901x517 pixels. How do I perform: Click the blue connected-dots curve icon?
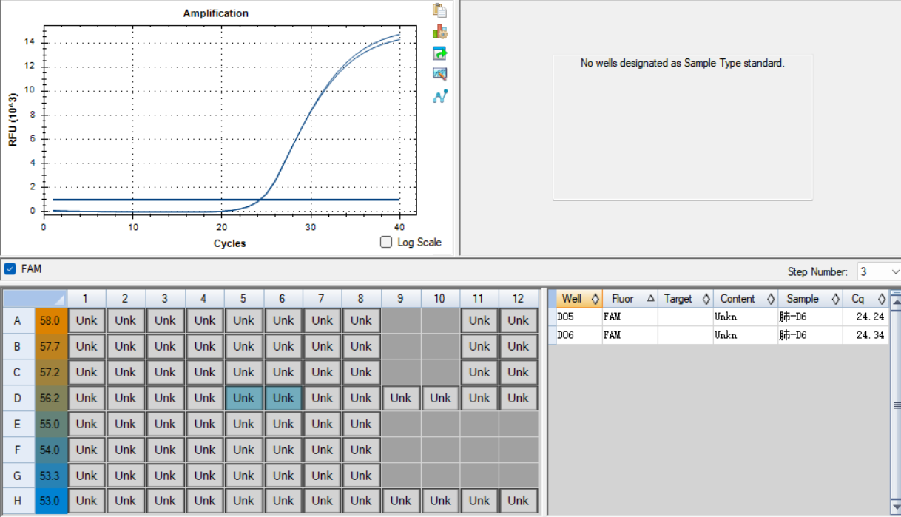point(440,96)
